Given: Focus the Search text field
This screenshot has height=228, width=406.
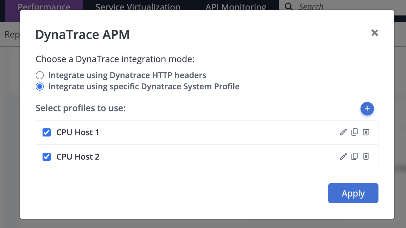Looking at the screenshot, I should (344, 7).
